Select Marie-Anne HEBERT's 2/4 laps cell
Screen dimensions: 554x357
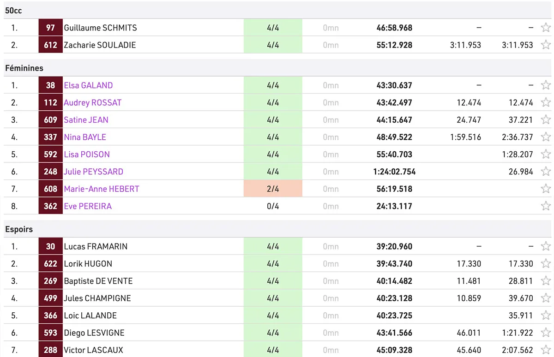click(273, 189)
